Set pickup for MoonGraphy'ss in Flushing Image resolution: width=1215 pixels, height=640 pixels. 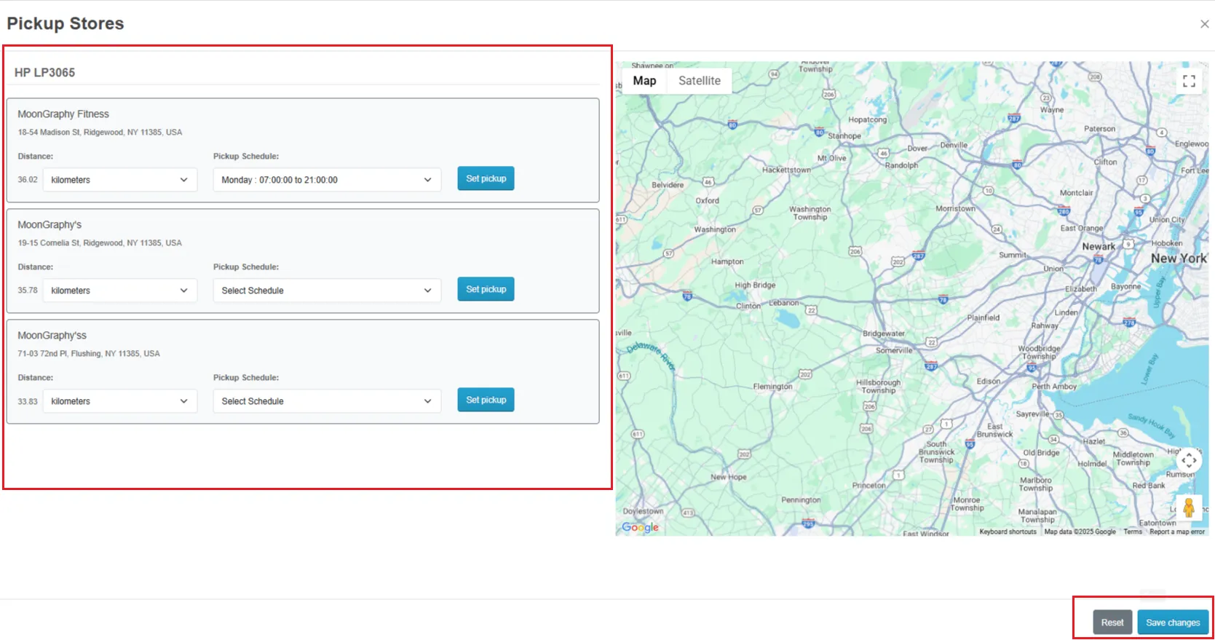(486, 400)
